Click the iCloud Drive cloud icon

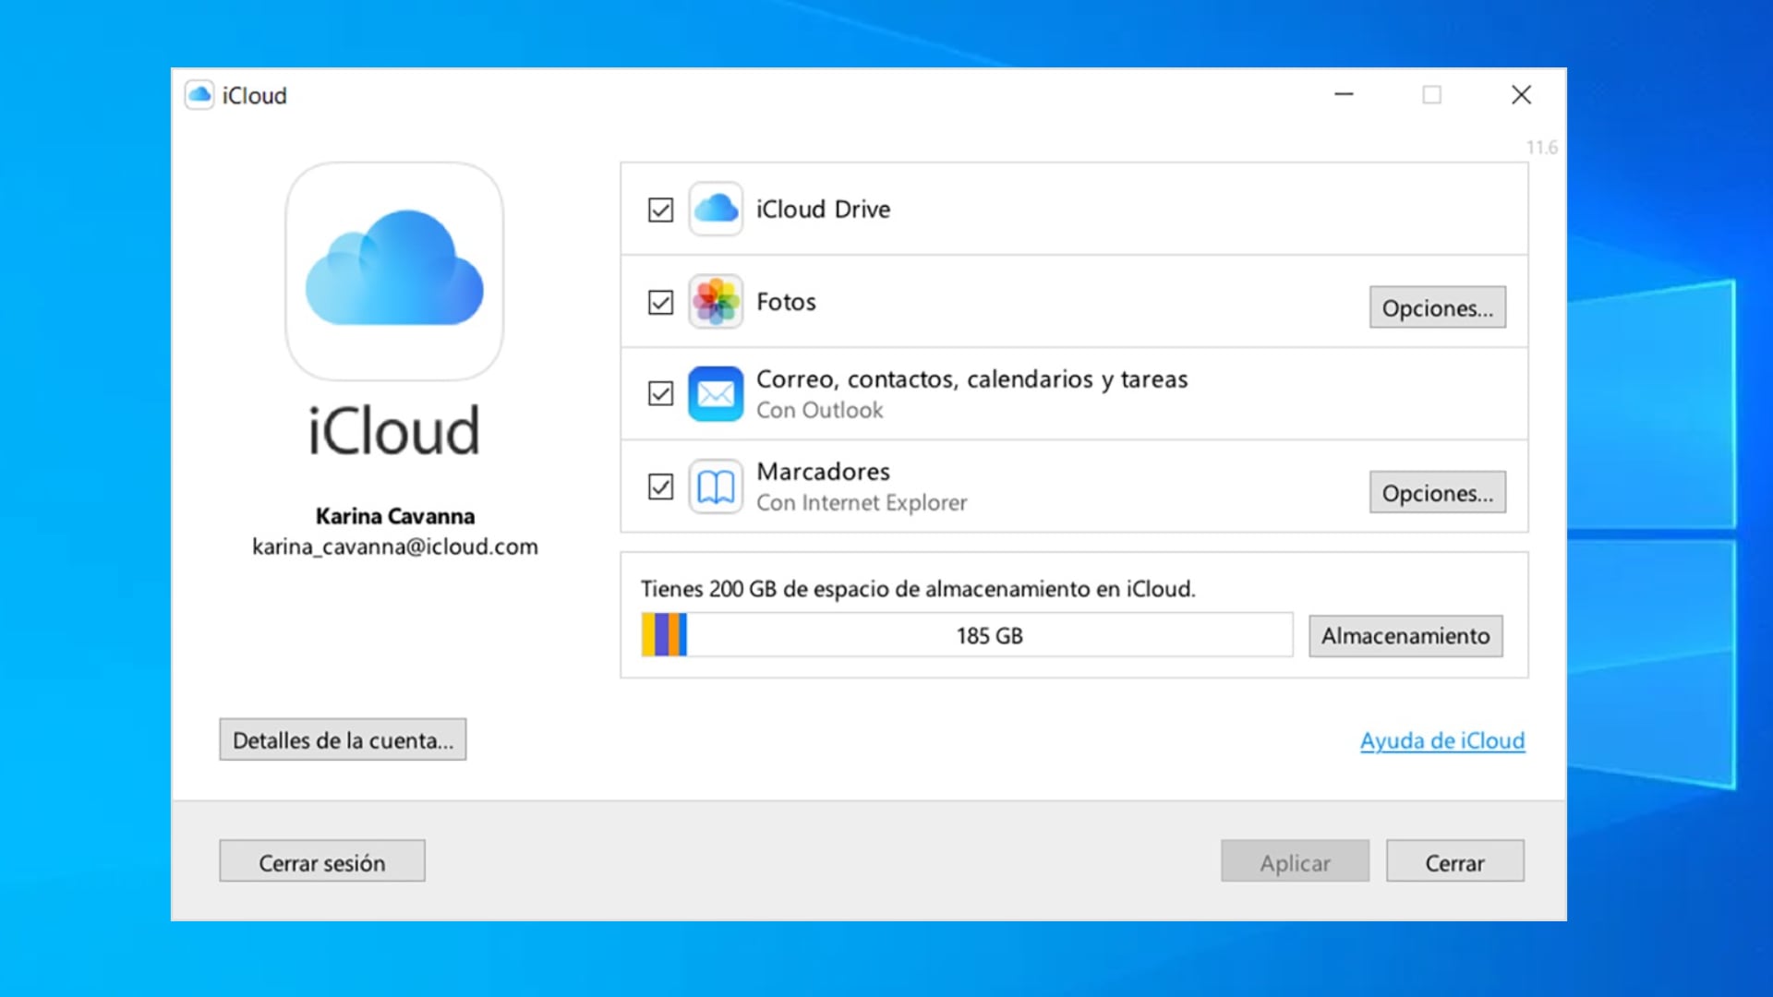tap(716, 209)
